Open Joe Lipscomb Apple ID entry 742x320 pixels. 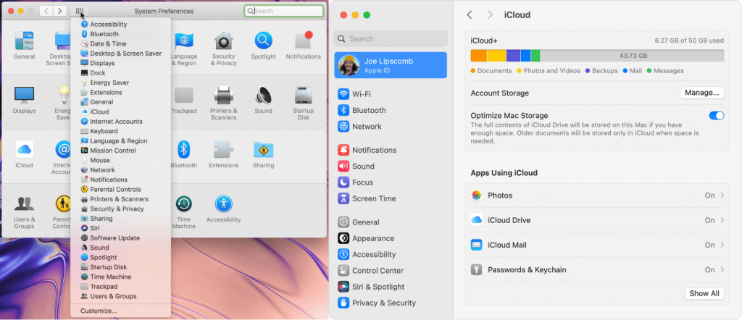pyautogui.click(x=391, y=65)
